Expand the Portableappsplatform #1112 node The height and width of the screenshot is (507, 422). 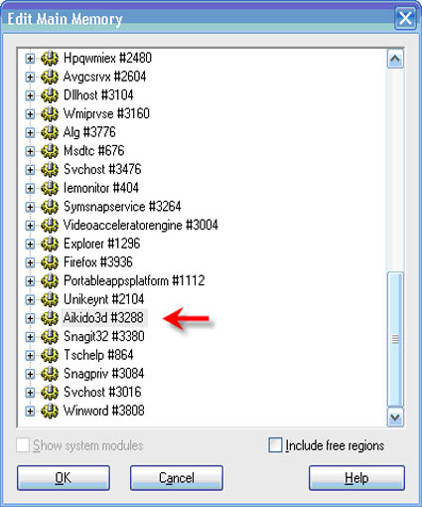pos(30,281)
